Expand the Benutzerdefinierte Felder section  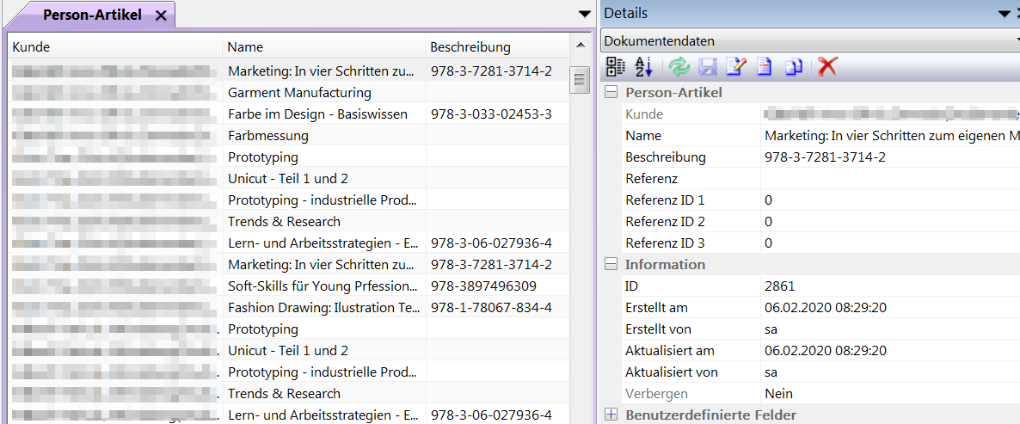pyautogui.click(x=611, y=415)
